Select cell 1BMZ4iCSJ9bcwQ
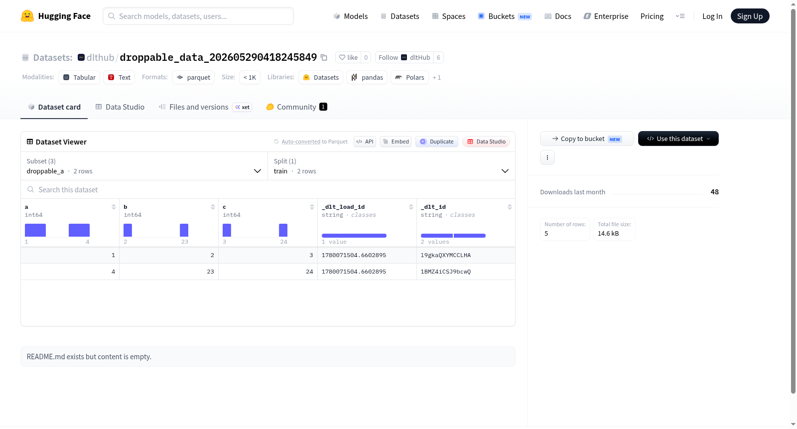797x429 pixels. pyautogui.click(x=466, y=272)
